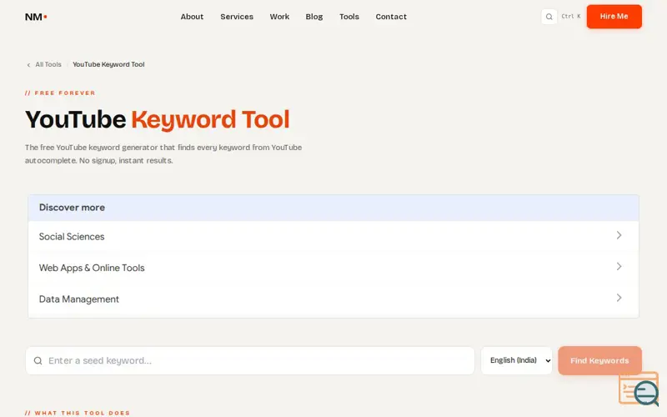Click the Data Management link text
Screen dimensions: 667x417
tap(78, 299)
